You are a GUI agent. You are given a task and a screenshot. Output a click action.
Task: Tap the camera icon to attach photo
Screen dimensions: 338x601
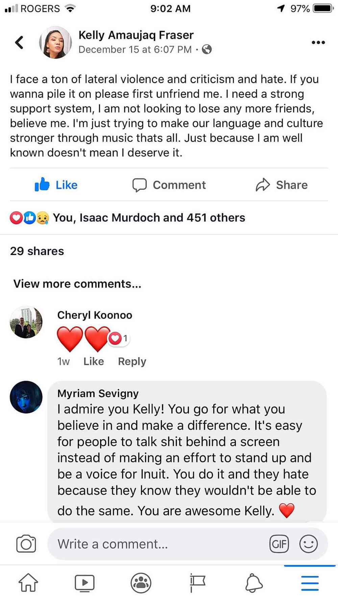(26, 544)
